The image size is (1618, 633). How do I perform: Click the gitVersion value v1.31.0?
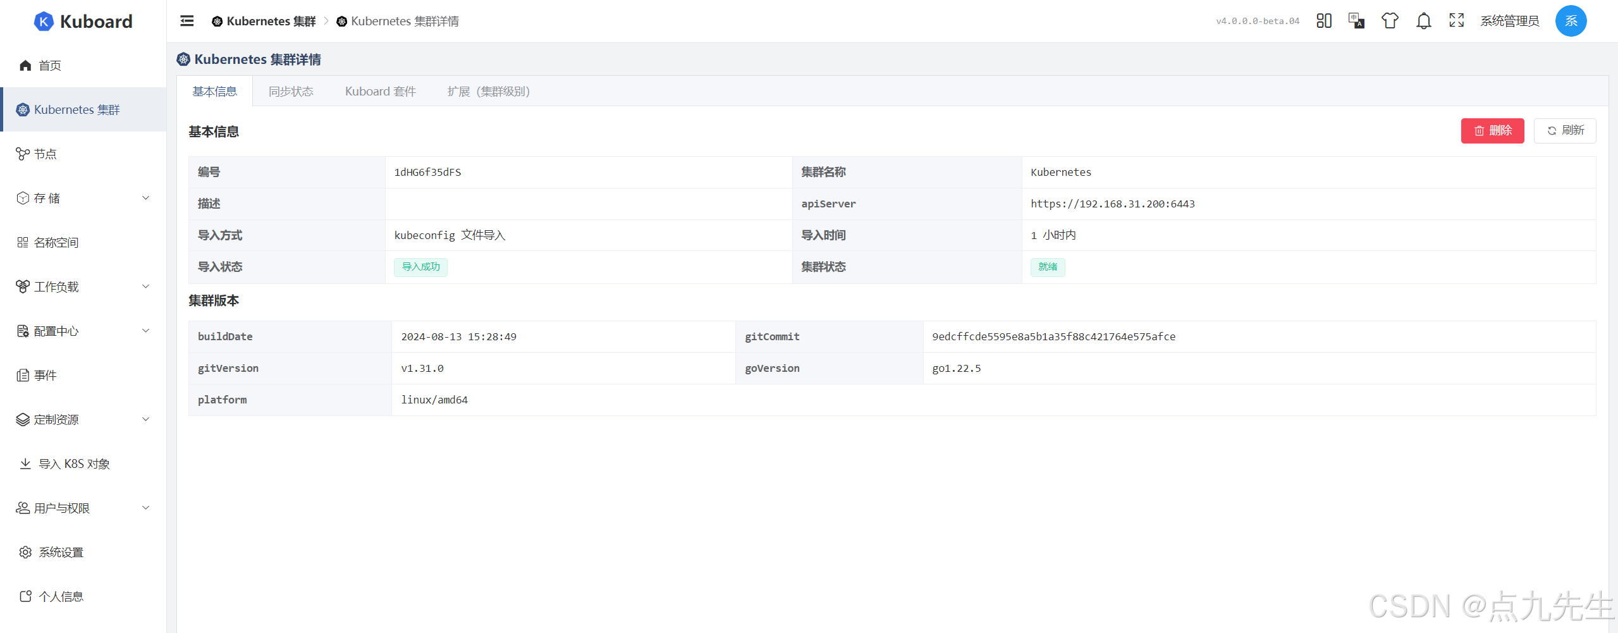click(422, 368)
